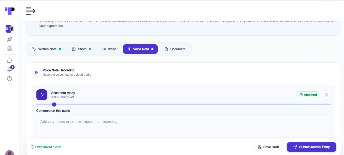Viewport: 344px width, 155px height.
Task: Click the 'Voice Note Recording' heading
Action: click(58, 70)
